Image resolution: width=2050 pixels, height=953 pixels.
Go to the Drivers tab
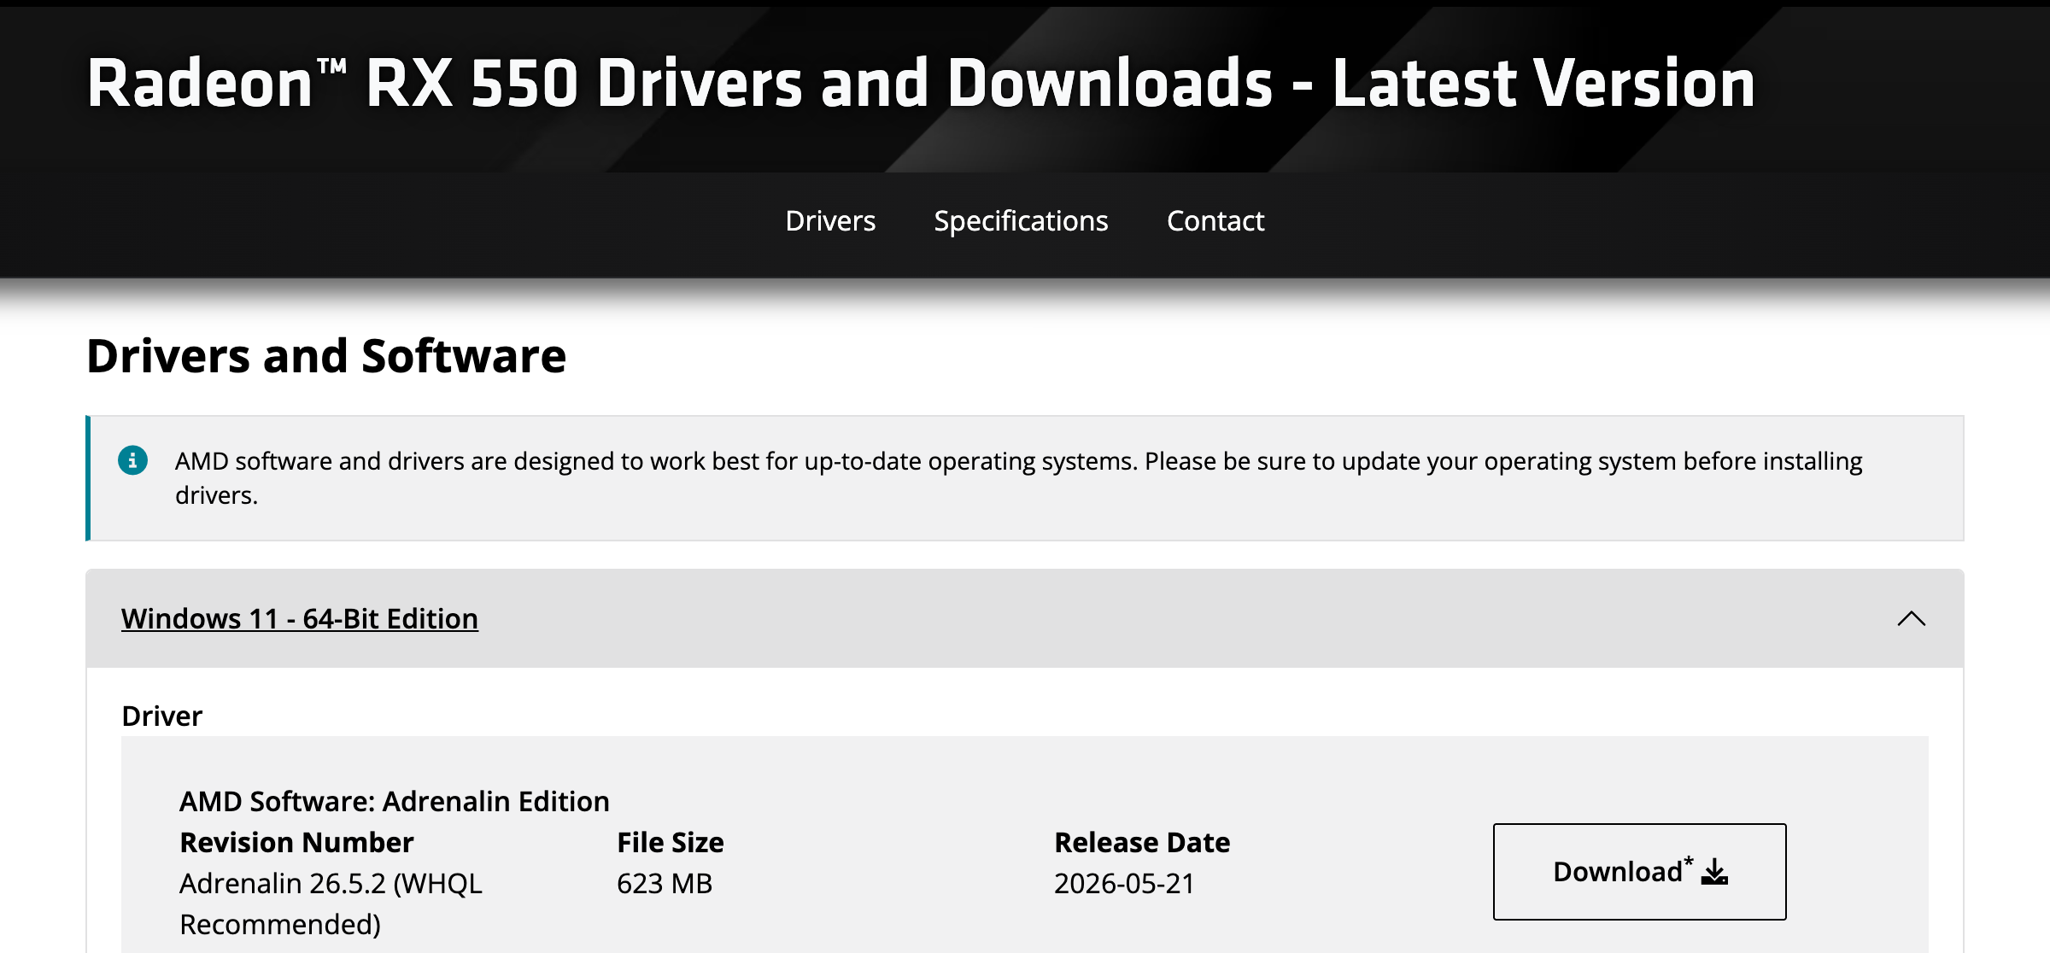point(830,221)
